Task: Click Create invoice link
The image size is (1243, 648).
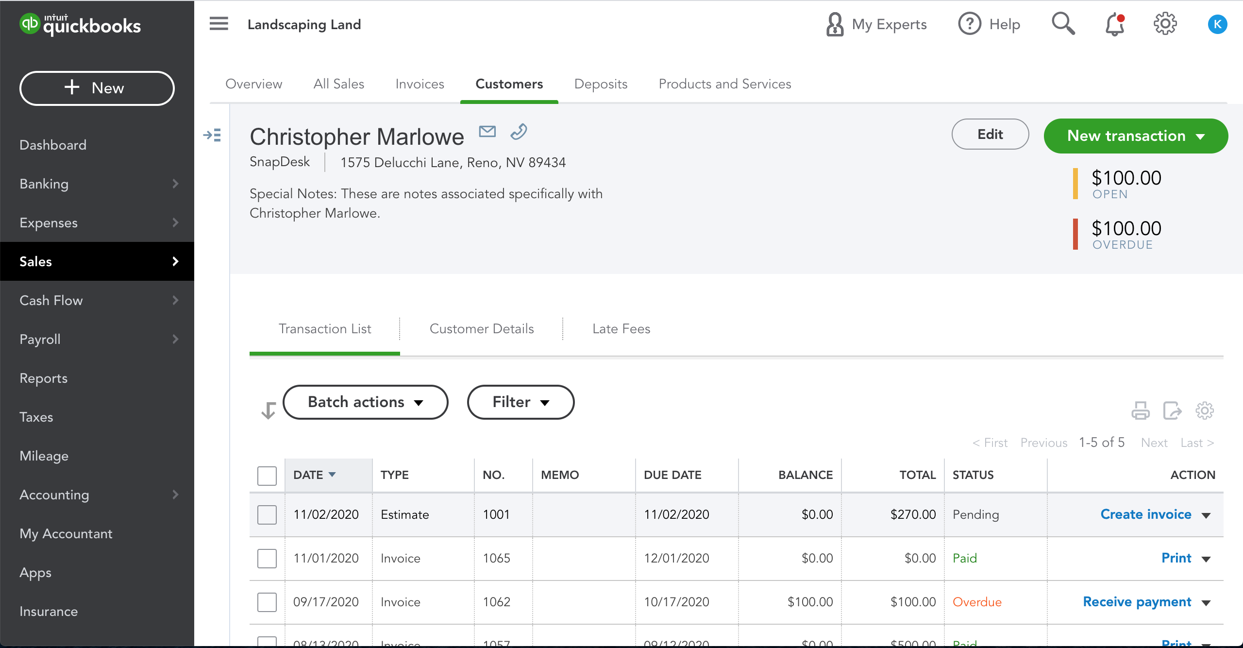Action: [x=1146, y=514]
